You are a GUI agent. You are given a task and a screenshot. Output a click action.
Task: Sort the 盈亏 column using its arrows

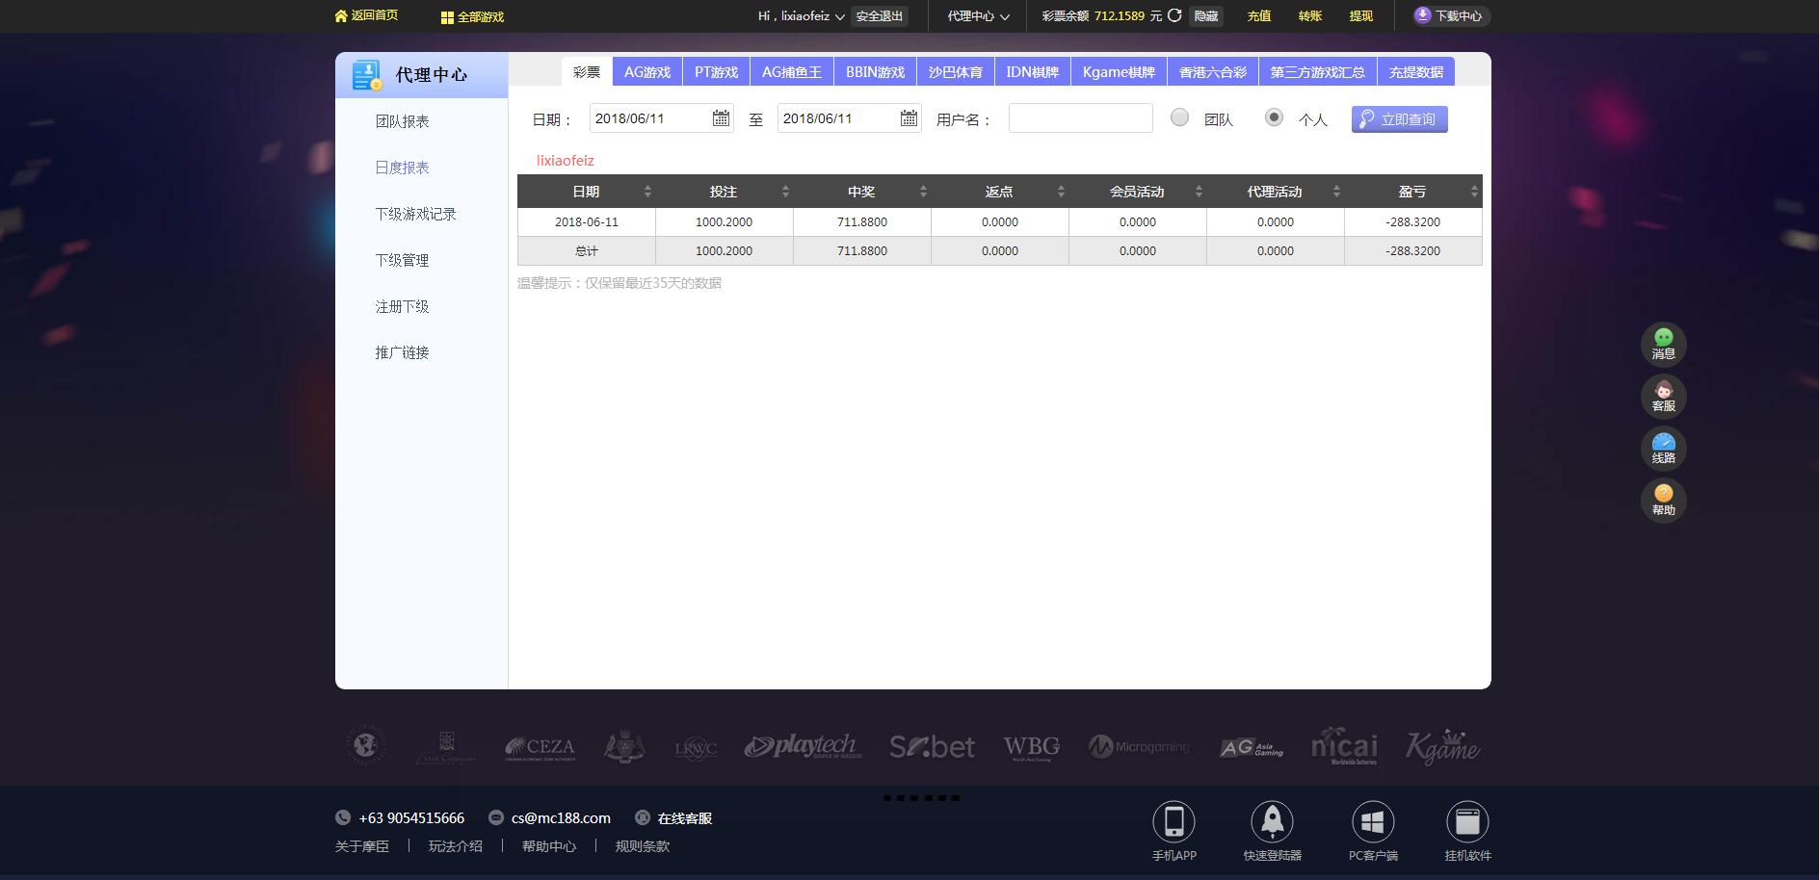pyautogui.click(x=1473, y=192)
